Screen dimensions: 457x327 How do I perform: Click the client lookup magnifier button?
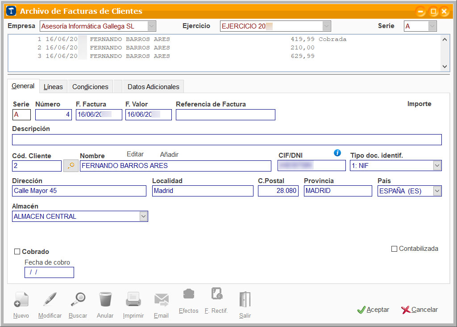click(x=71, y=166)
